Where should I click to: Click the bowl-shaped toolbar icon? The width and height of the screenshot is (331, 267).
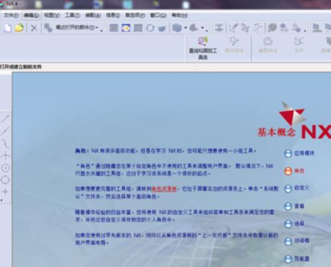click(x=162, y=28)
